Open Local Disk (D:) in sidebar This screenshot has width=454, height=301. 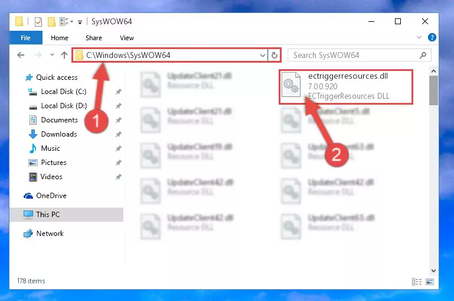click(64, 106)
